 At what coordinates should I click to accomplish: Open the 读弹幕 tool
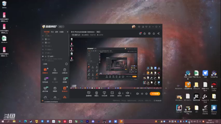(65, 80)
